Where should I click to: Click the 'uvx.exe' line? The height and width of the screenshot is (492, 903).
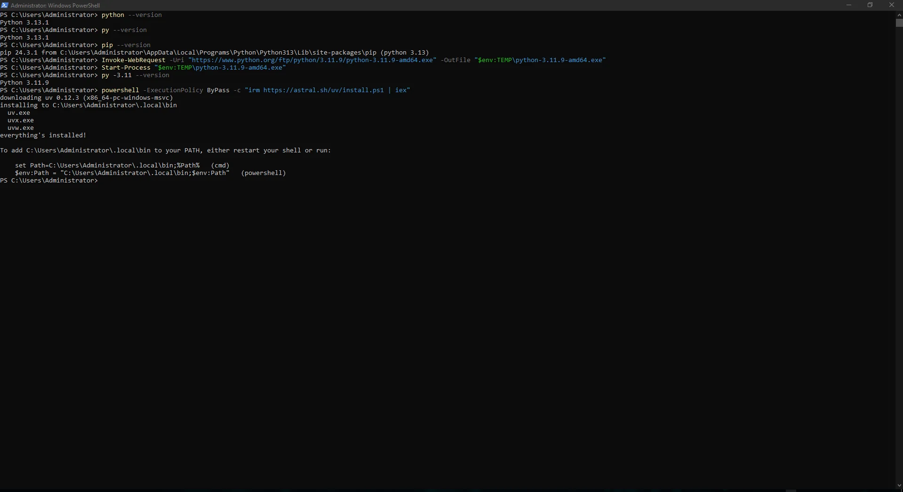(x=21, y=120)
